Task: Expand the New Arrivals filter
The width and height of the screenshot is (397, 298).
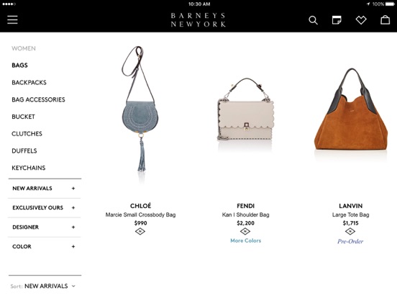Action: (45, 189)
